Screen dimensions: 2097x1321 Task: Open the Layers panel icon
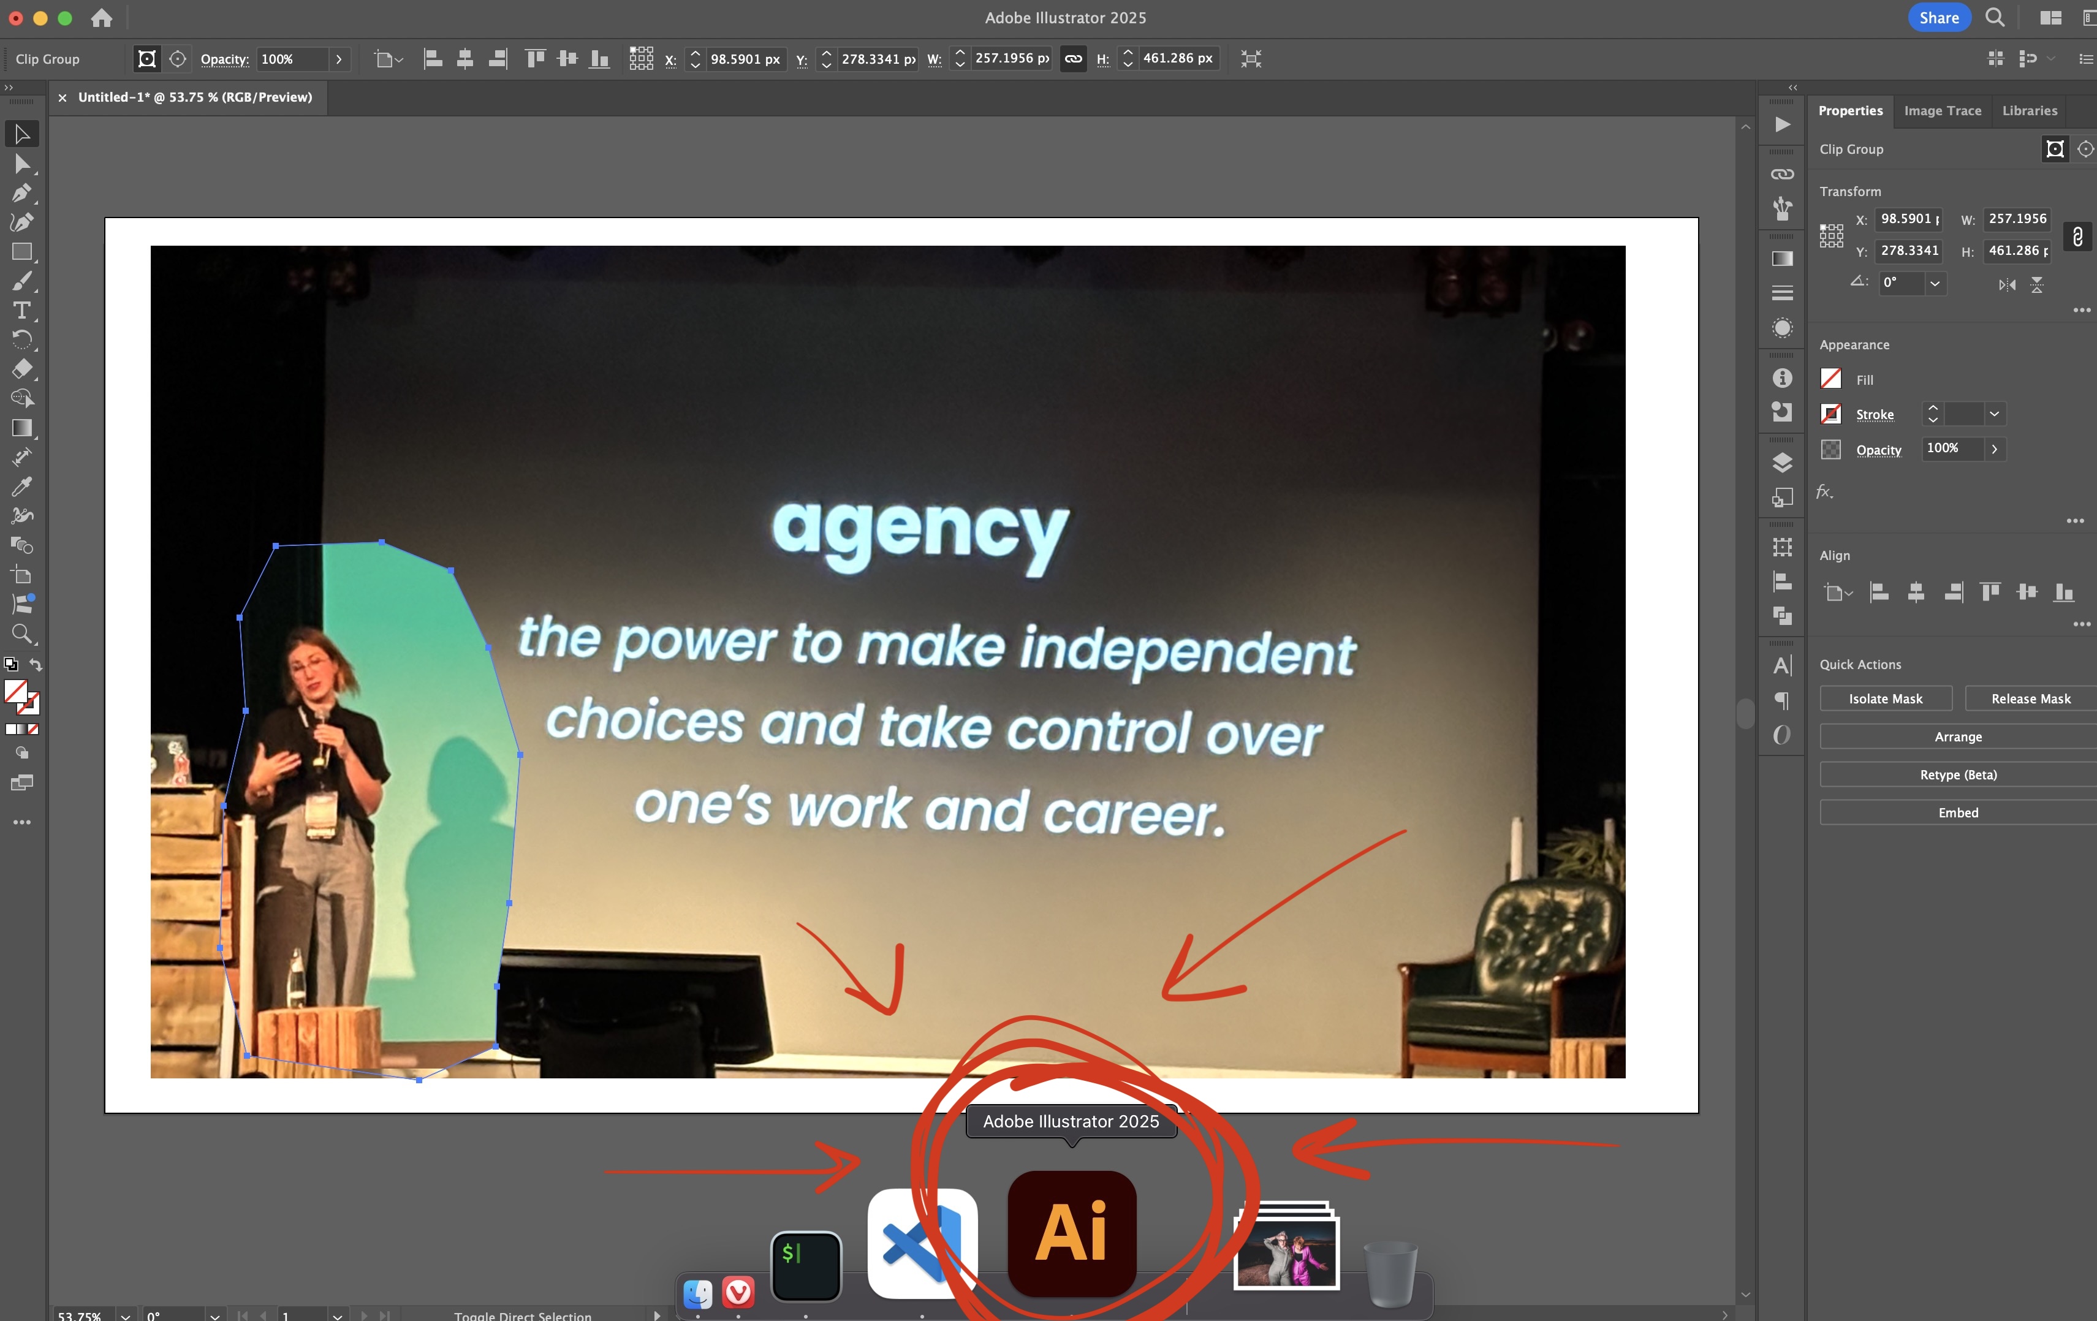tap(1783, 463)
